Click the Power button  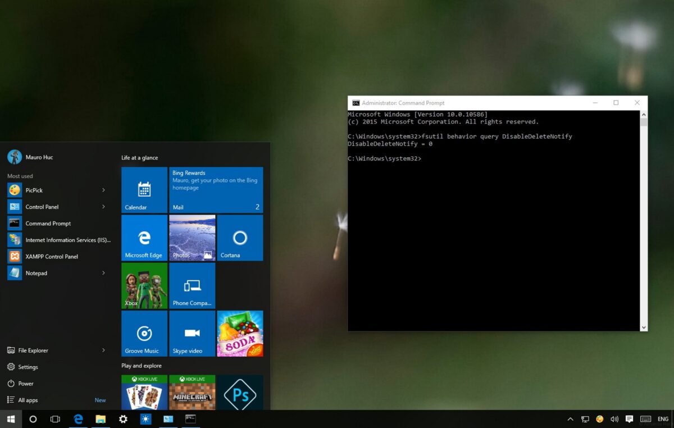(x=26, y=384)
